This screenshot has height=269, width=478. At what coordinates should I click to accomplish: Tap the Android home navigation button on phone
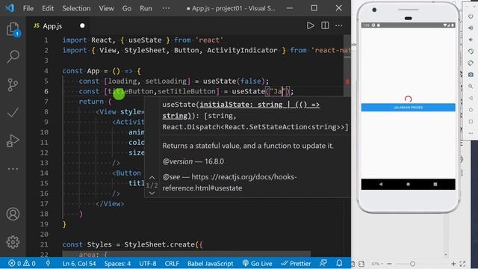(x=408, y=185)
